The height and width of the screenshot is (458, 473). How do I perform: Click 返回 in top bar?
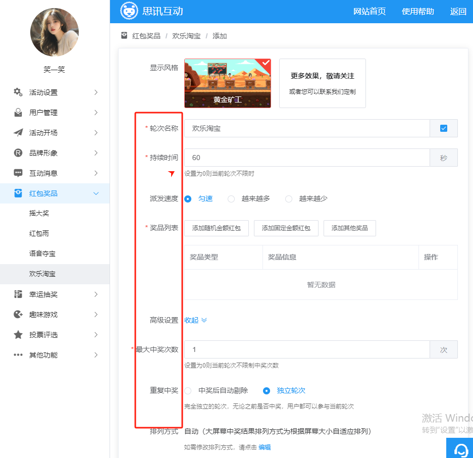point(458,12)
